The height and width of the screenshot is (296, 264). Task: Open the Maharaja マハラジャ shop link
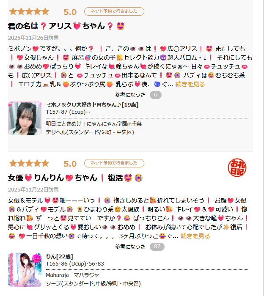point(72,275)
